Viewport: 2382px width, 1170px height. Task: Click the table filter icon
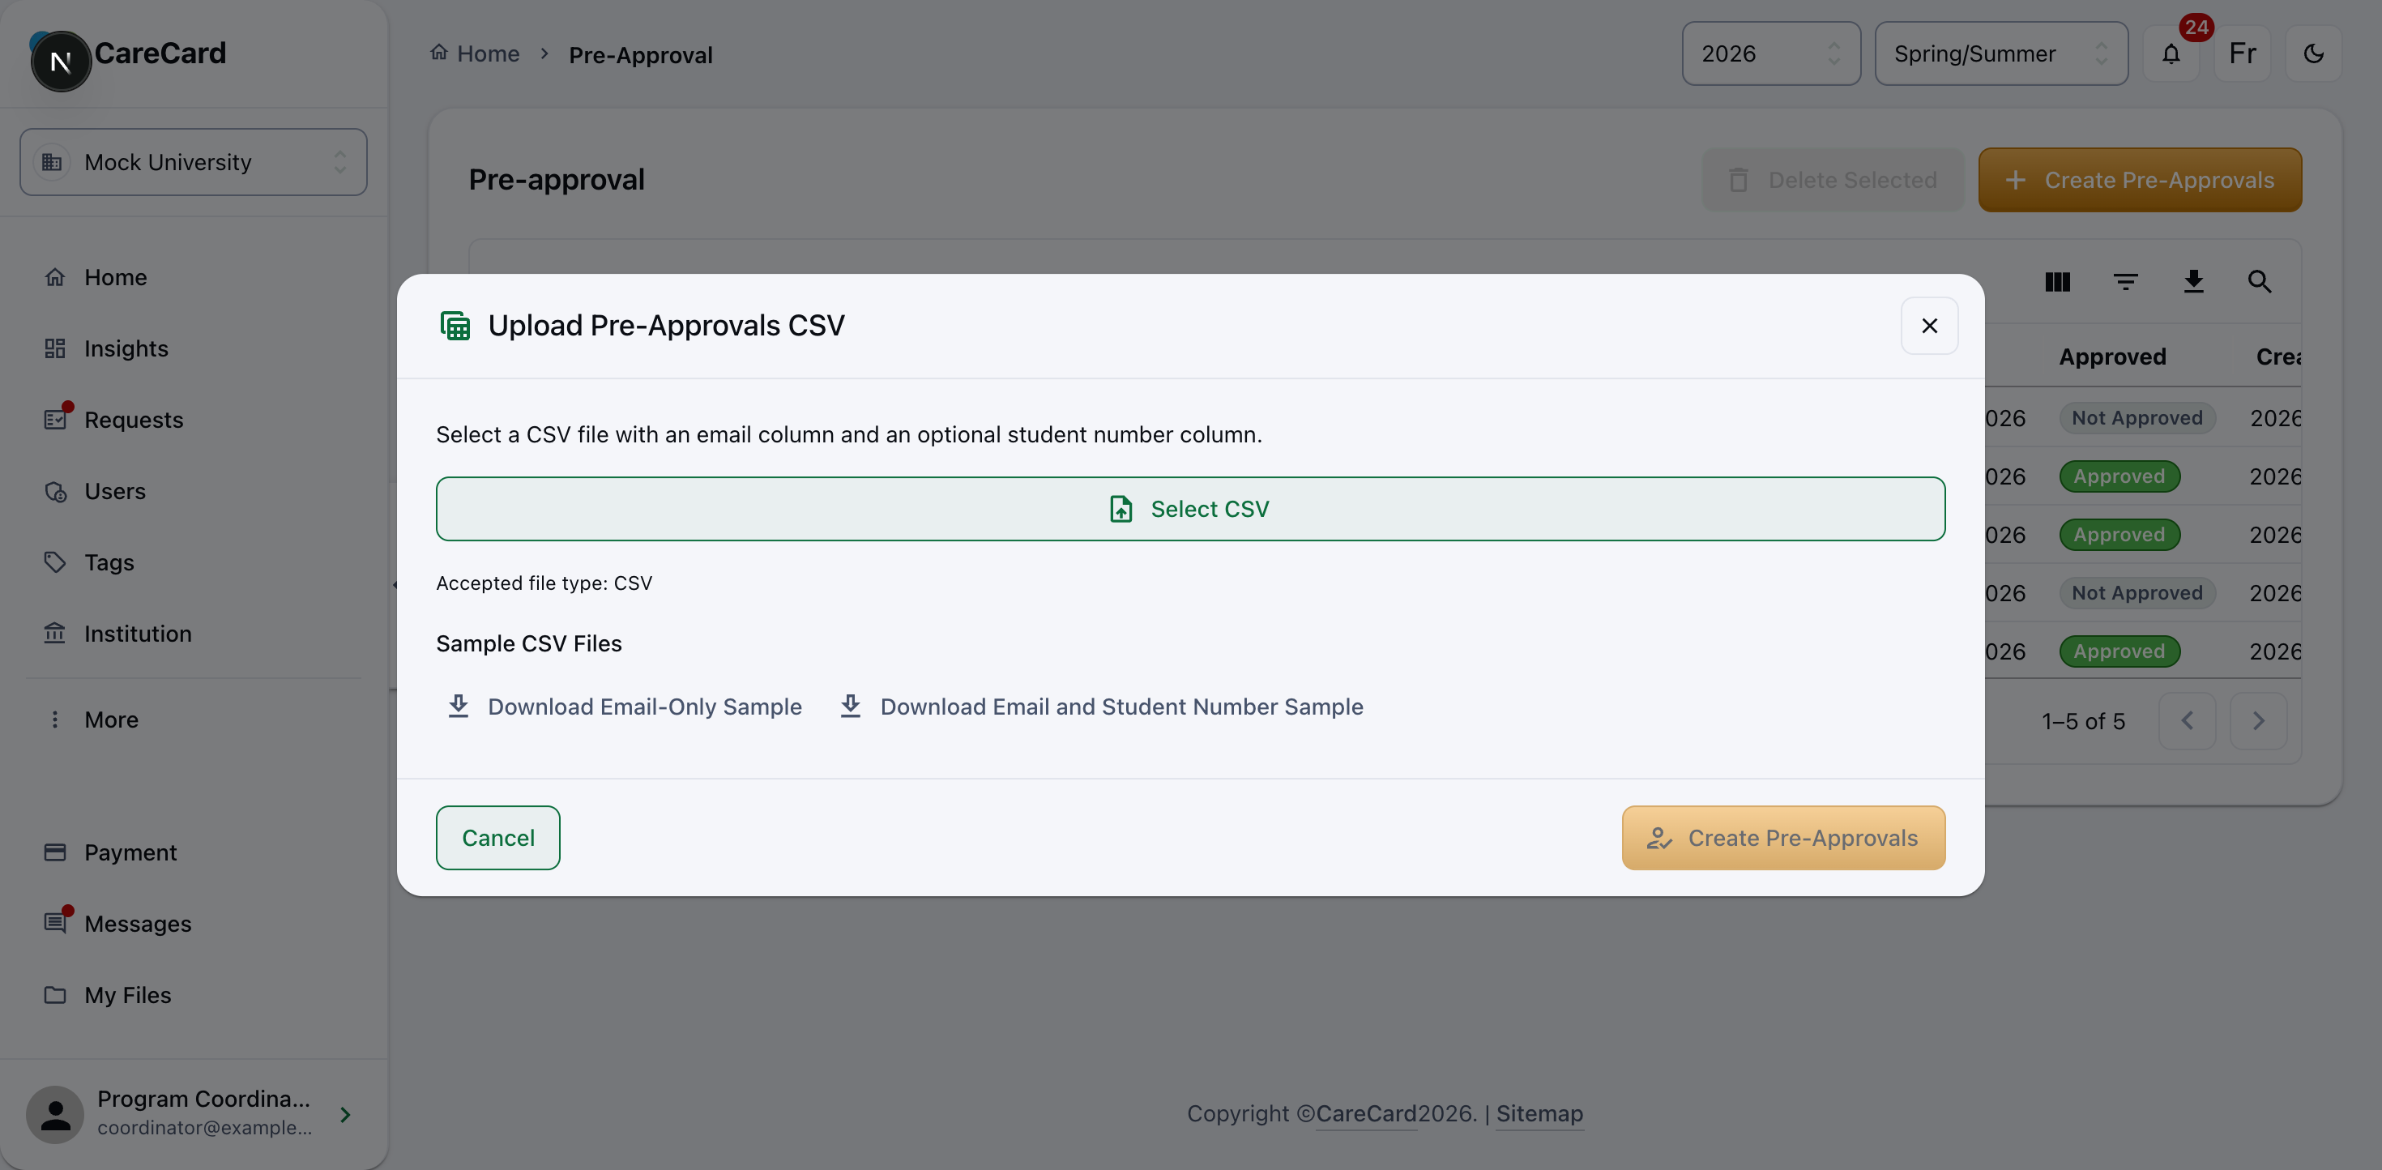[2125, 281]
